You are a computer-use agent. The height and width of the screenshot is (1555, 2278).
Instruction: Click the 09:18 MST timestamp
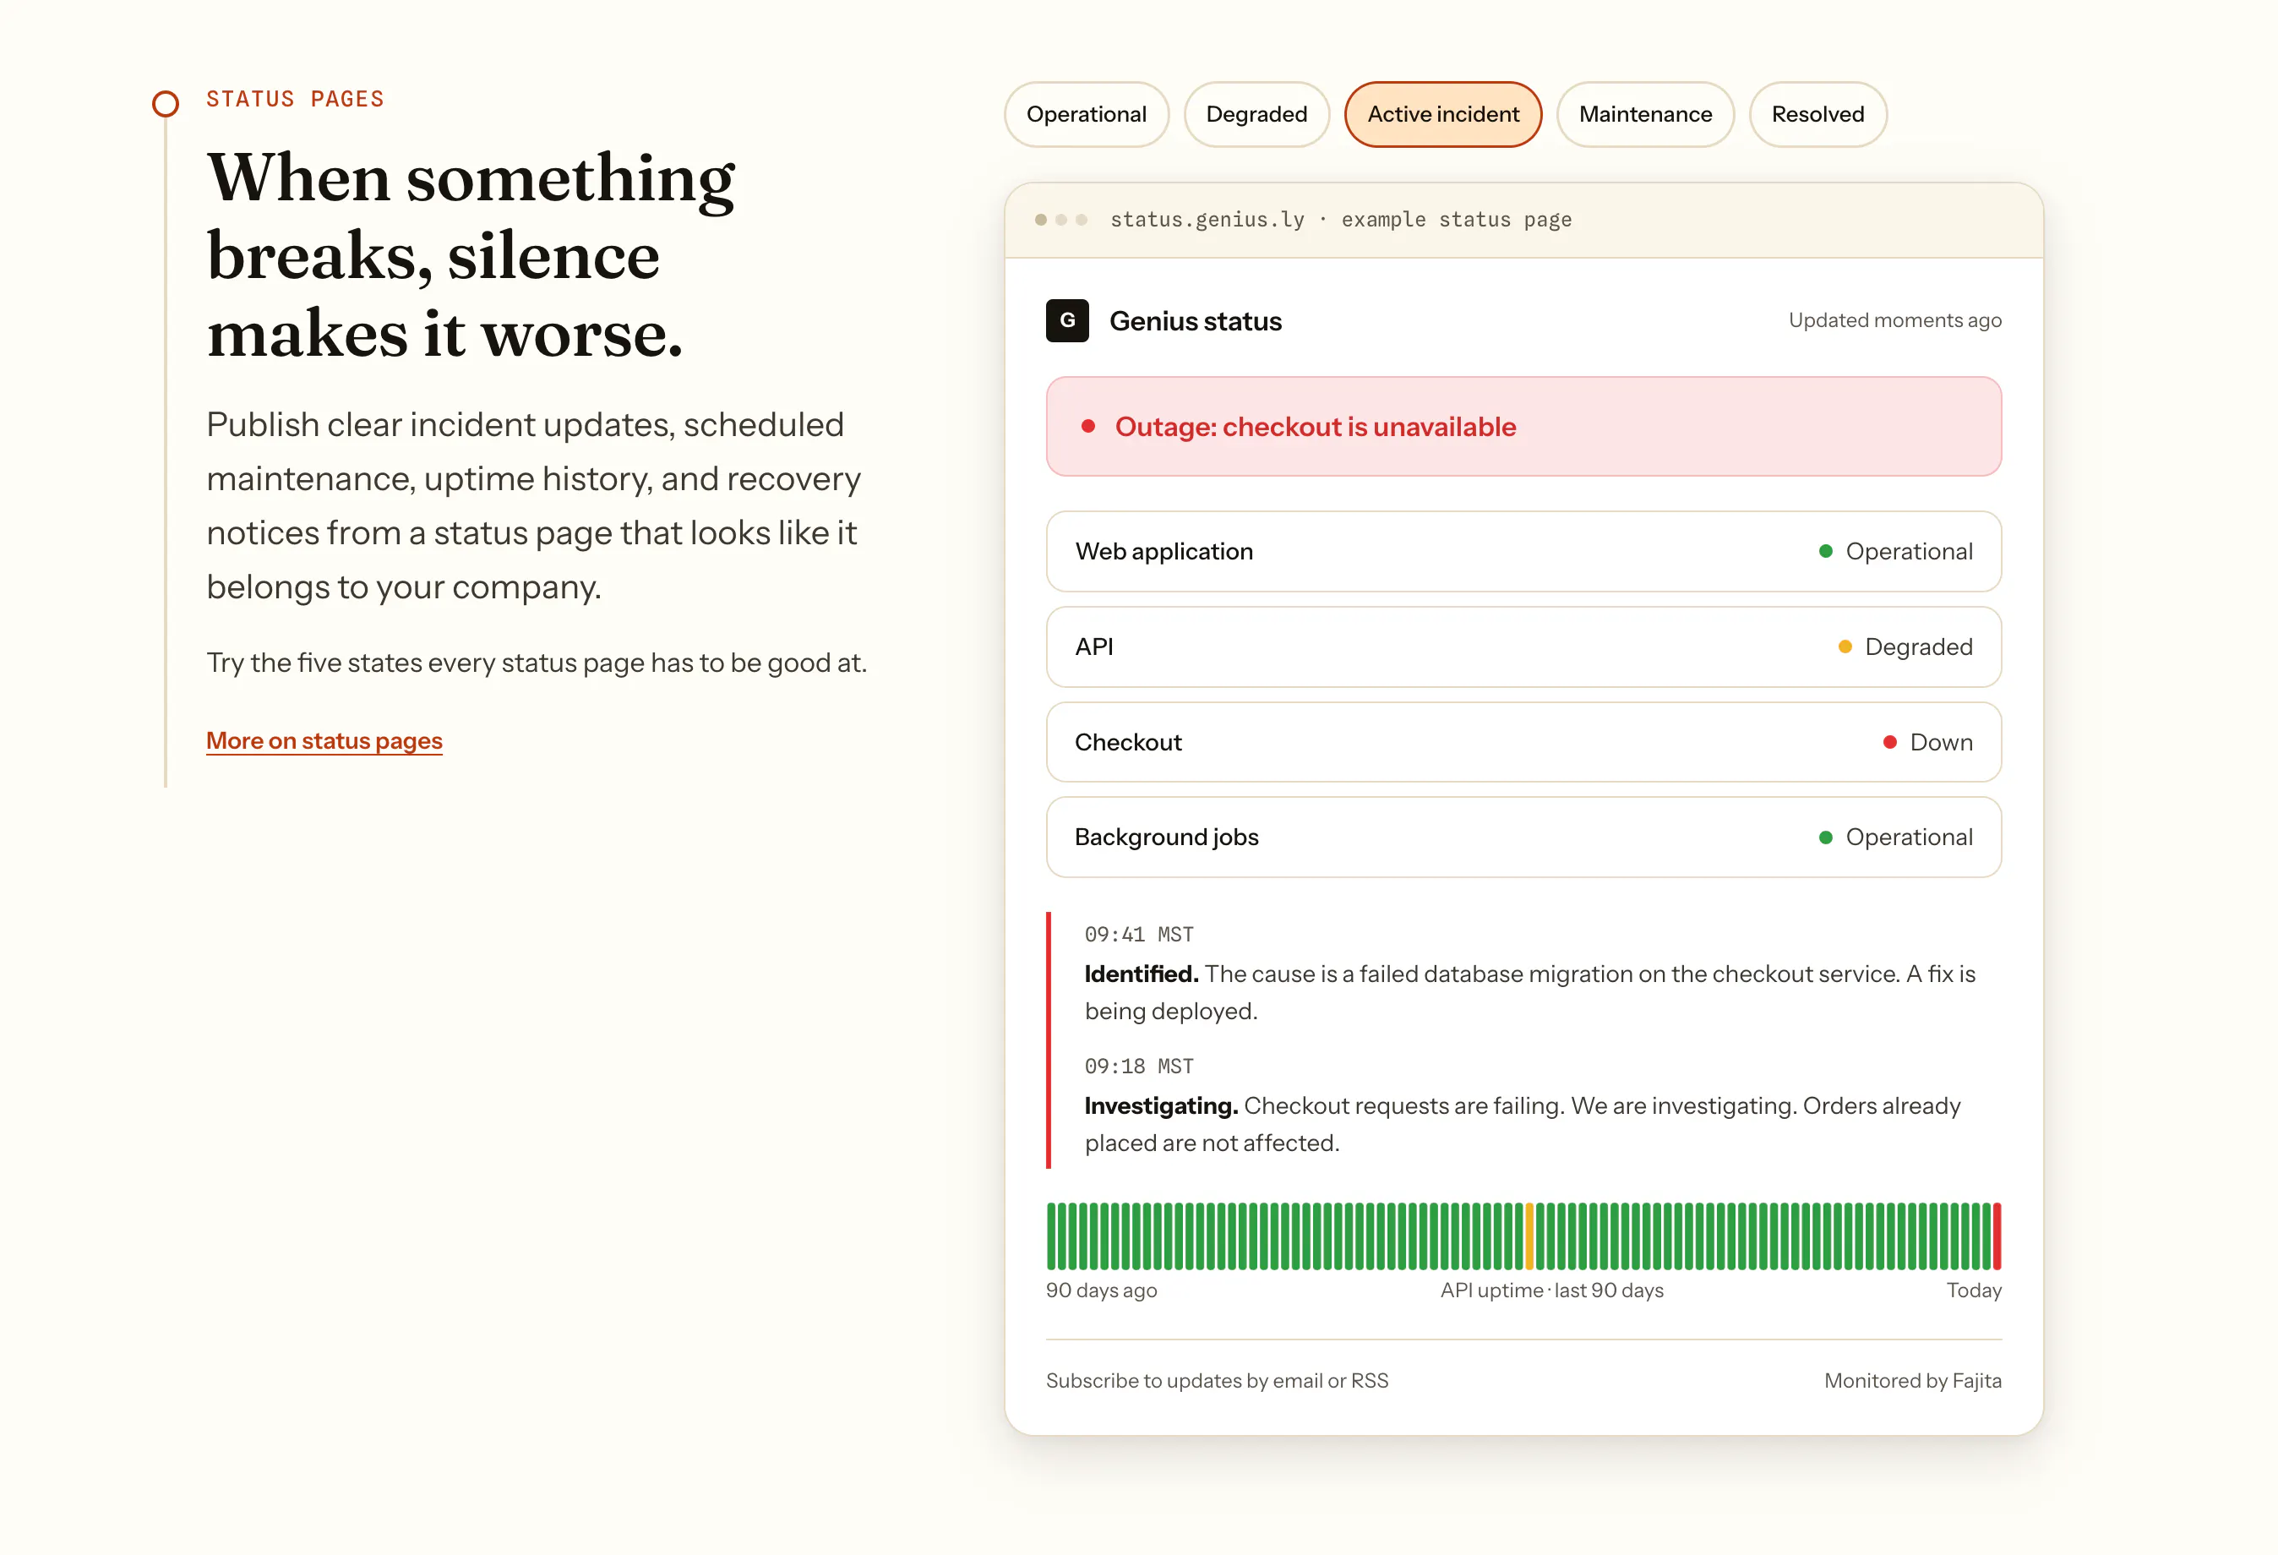[1139, 1066]
